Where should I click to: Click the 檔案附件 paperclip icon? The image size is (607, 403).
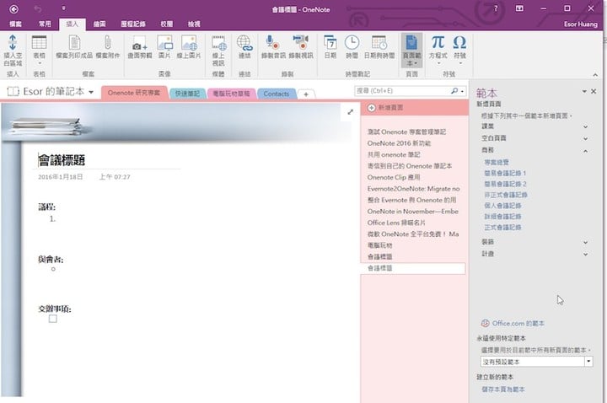point(108,44)
